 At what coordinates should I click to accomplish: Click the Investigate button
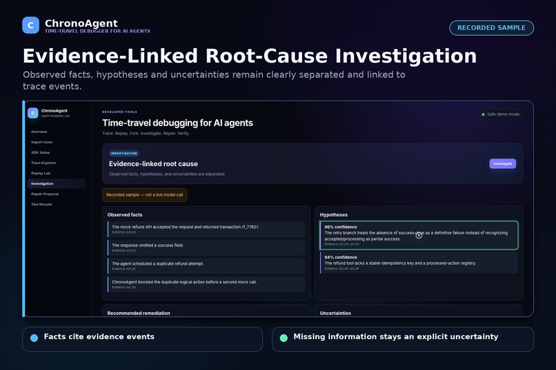pos(502,163)
